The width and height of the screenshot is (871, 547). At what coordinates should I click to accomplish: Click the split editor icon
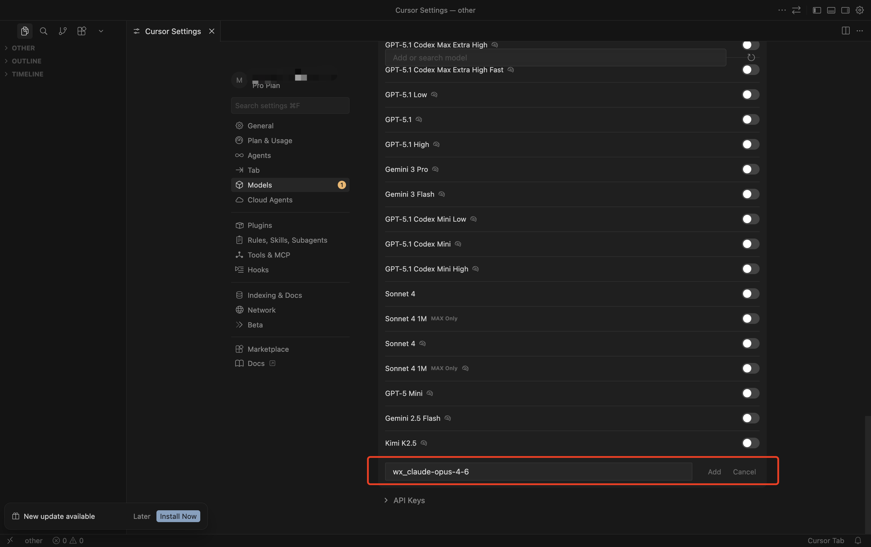845,31
